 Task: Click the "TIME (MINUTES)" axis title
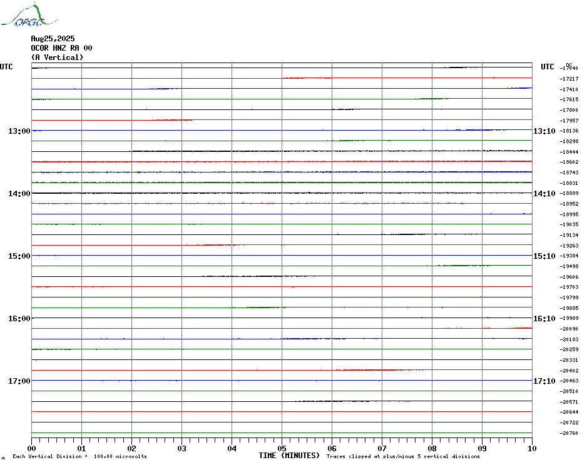click(x=289, y=456)
